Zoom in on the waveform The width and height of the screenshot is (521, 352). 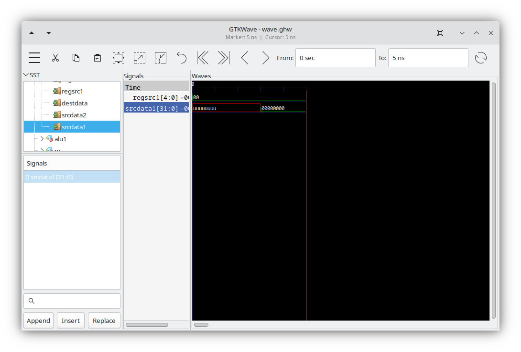pos(140,58)
